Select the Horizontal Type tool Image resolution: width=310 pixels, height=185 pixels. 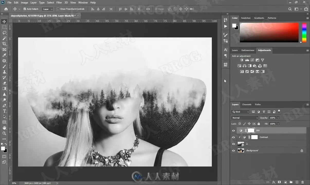(4, 111)
